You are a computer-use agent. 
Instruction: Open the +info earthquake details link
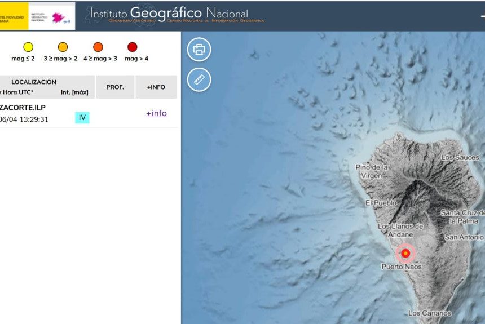pyautogui.click(x=156, y=113)
